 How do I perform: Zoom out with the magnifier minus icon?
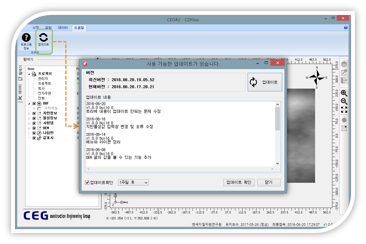click(x=344, y=101)
